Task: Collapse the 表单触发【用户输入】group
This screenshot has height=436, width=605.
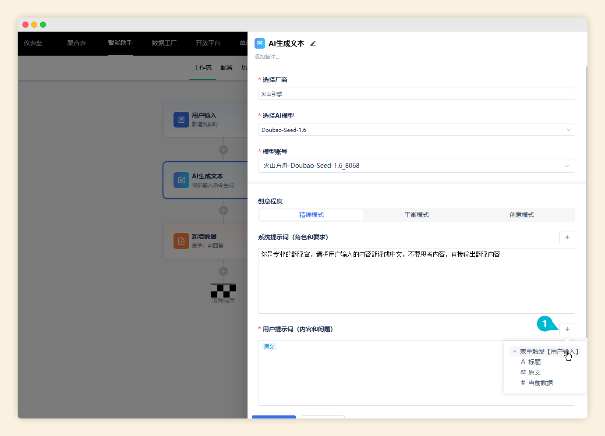Action: 514,351
